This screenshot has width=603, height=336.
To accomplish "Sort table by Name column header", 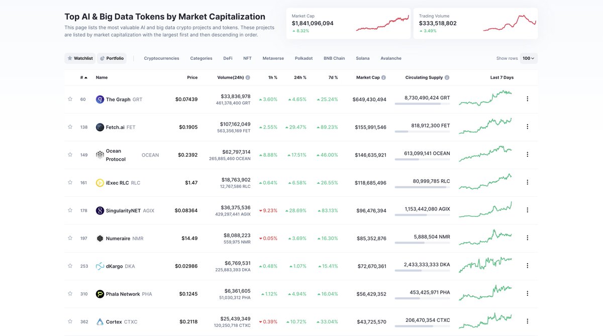I will [102, 78].
